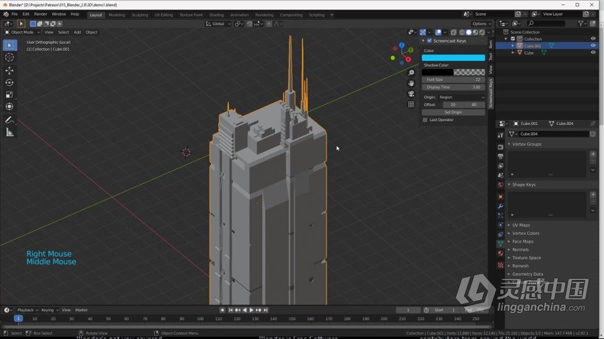Image resolution: width=604 pixels, height=339 pixels.
Task: Click the pan view hand icon
Action: coord(411,83)
